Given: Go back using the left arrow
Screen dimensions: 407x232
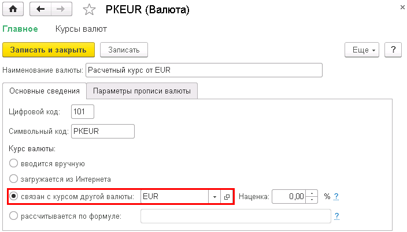Looking at the screenshot, I should tap(41, 9).
